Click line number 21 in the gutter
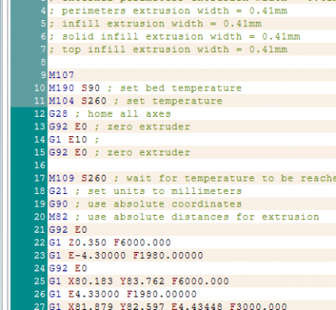336x310 pixels. [x=39, y=229]
